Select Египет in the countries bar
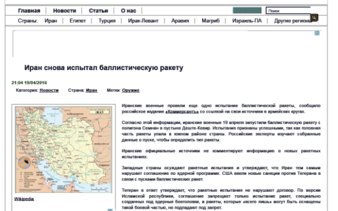 (78, 21)
